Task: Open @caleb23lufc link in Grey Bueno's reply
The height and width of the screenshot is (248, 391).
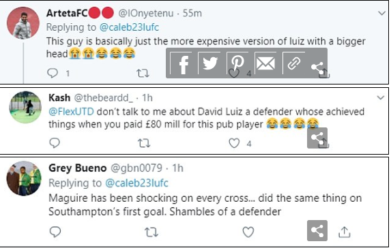Action: point(136,183)
